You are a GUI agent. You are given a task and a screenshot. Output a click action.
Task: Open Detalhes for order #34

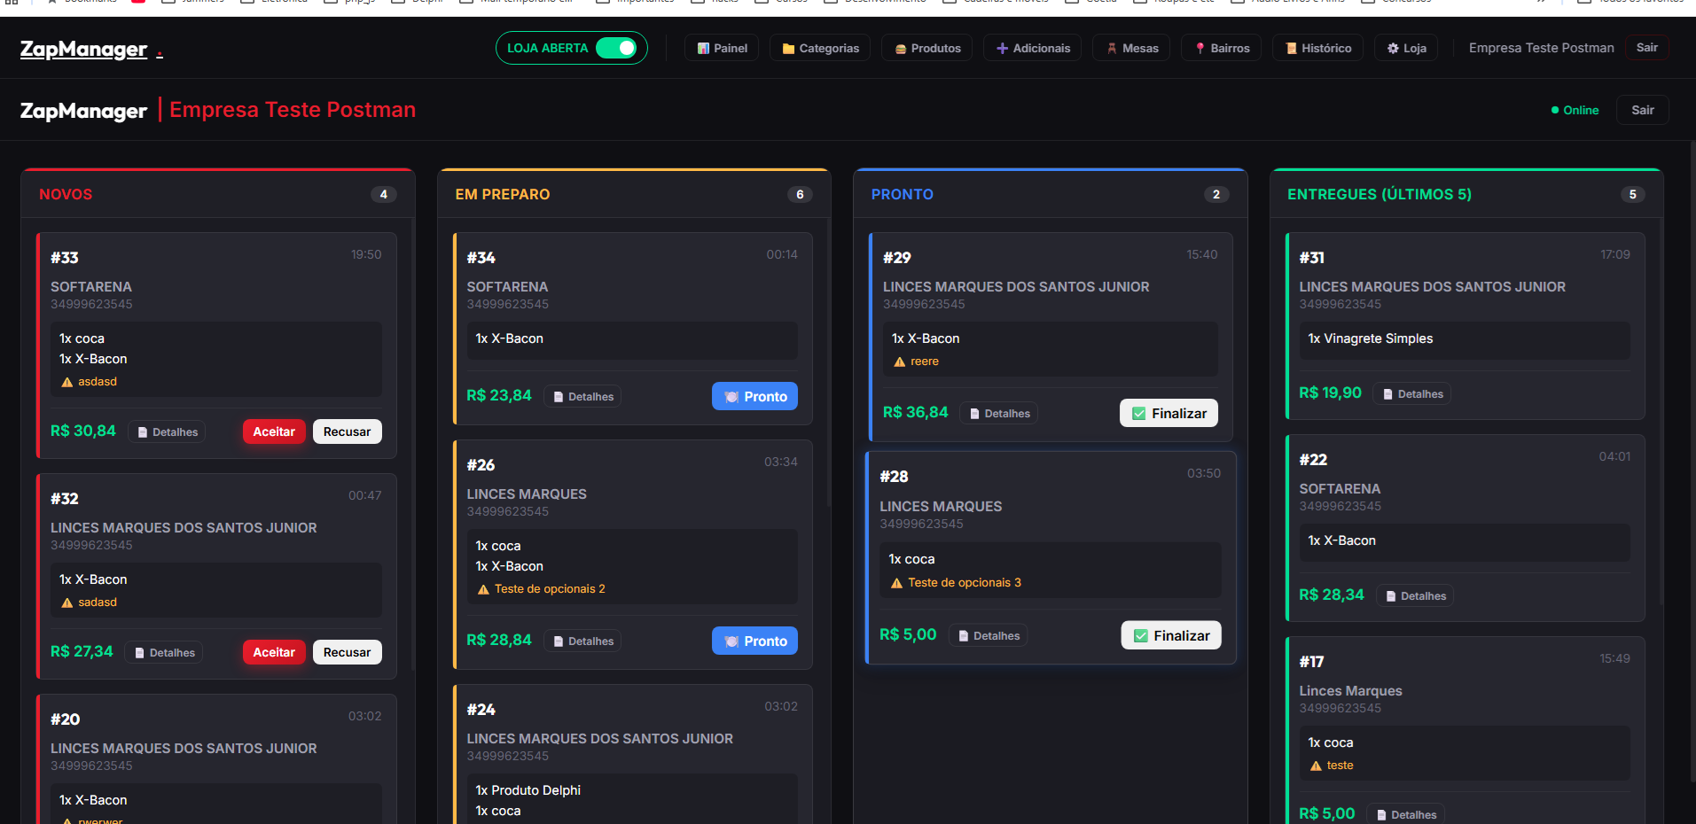(582, 396)
